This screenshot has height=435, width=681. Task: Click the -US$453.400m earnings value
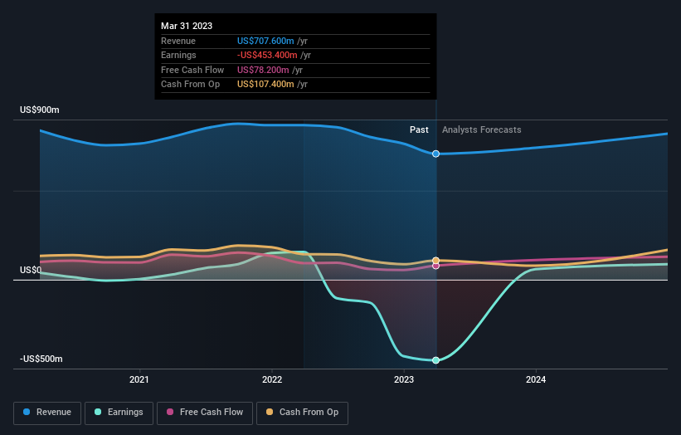(x=267, y=55)
